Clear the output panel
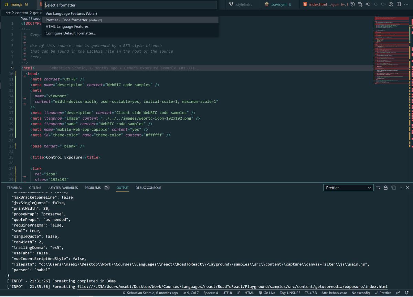The height and width of the screenshot is (297, 413). (x=378, y=188)
